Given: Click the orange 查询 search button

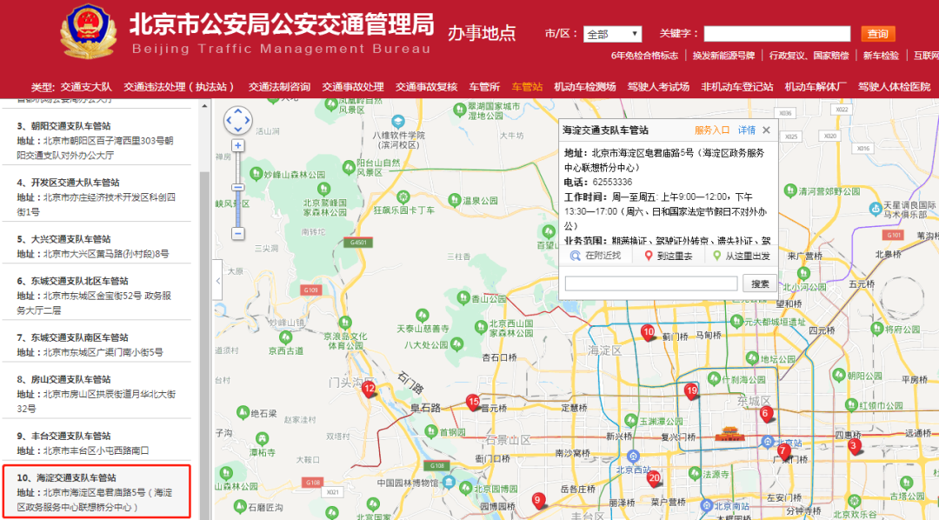Looking at the screenshot, I should pyautogui.click(x=877, y=34).
